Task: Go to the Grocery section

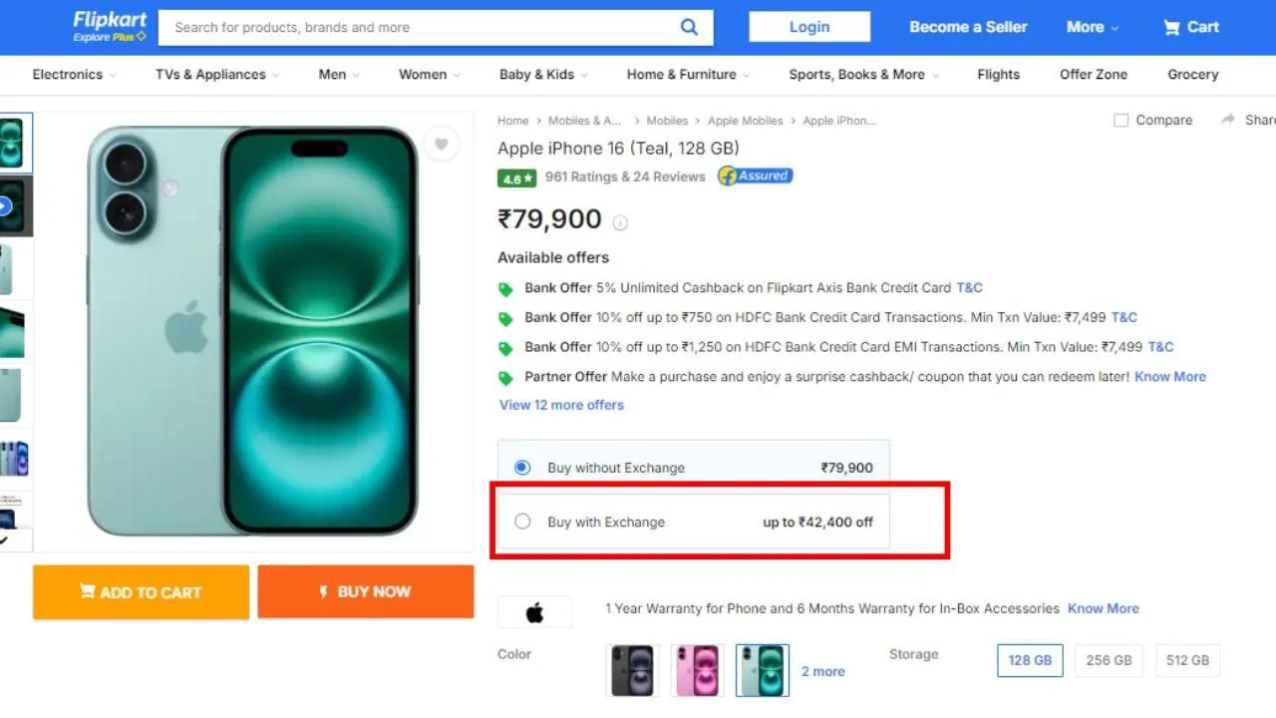Action: (x=1193, y=75)
